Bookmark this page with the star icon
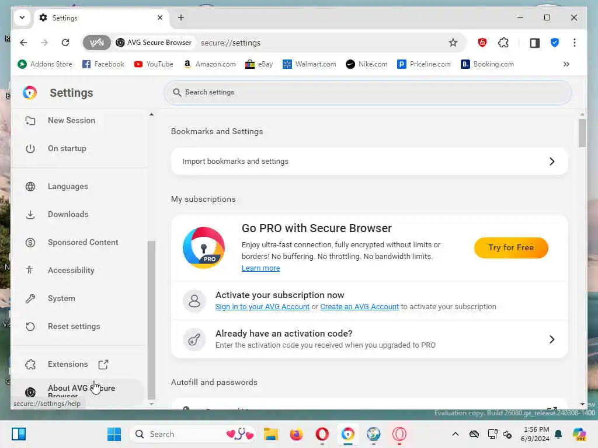 point(453,43)
